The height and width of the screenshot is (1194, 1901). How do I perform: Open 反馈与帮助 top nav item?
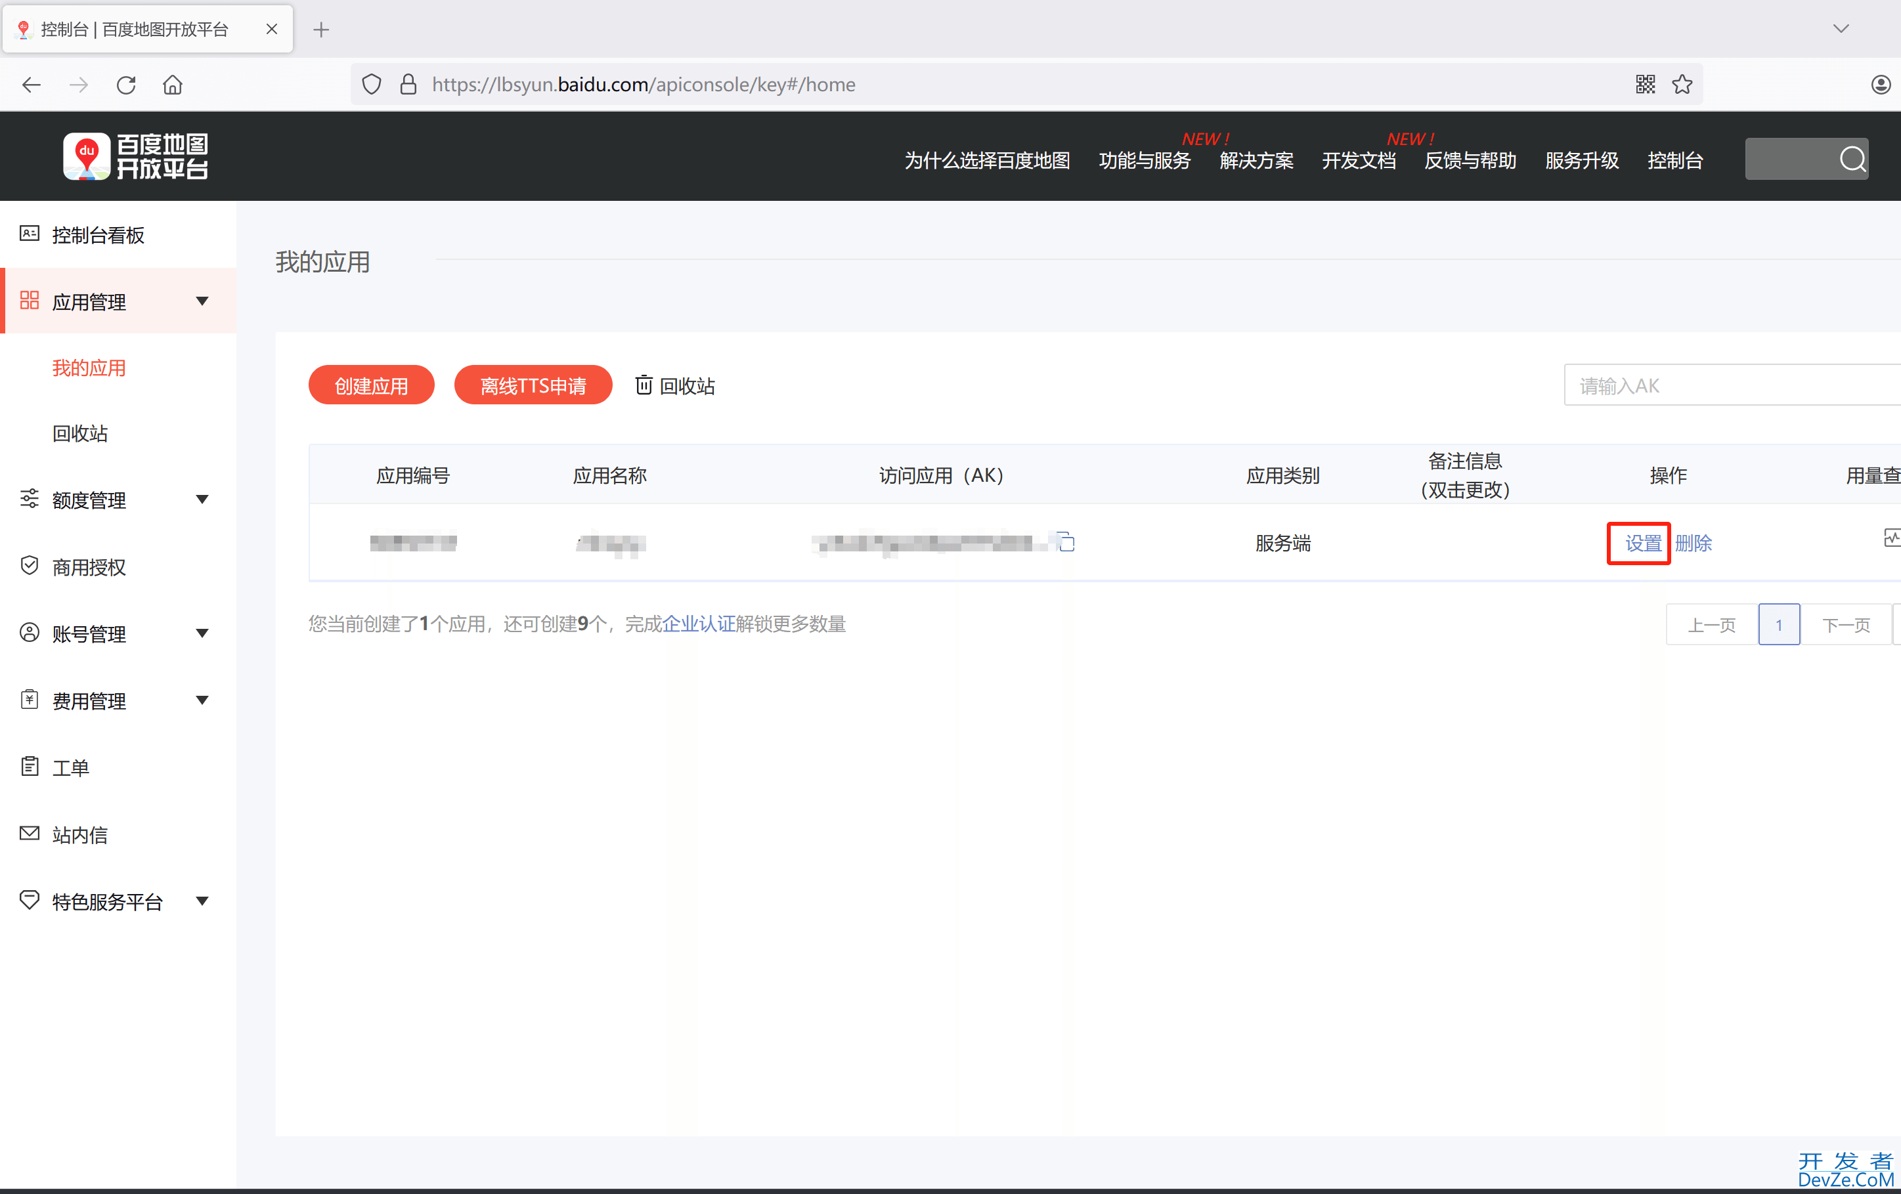pyautogui.click(x=1470, y=160)
